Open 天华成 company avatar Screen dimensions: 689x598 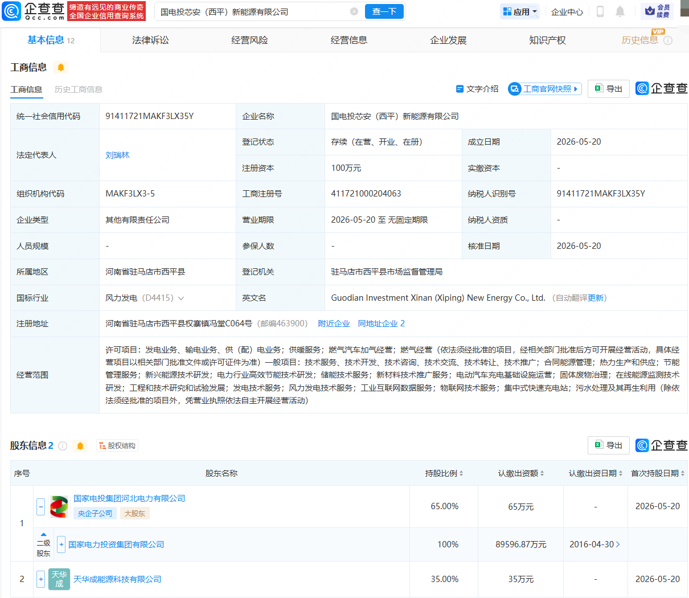[59, 579]
